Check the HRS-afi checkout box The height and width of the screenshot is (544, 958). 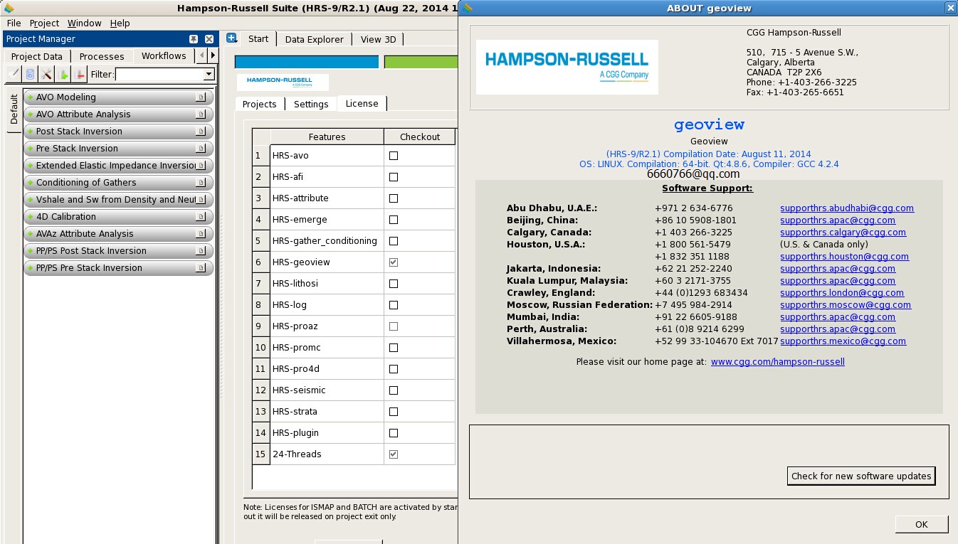(x=394, y=176)
